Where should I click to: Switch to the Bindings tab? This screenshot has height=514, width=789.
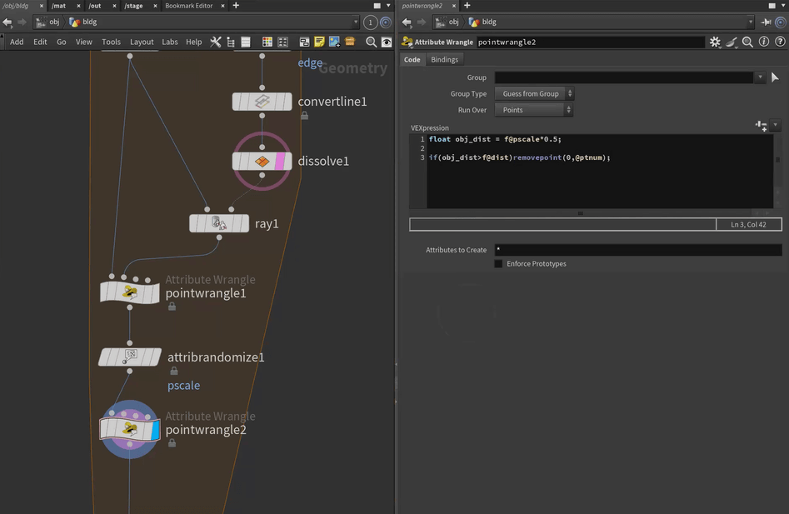tap(444, 60)
